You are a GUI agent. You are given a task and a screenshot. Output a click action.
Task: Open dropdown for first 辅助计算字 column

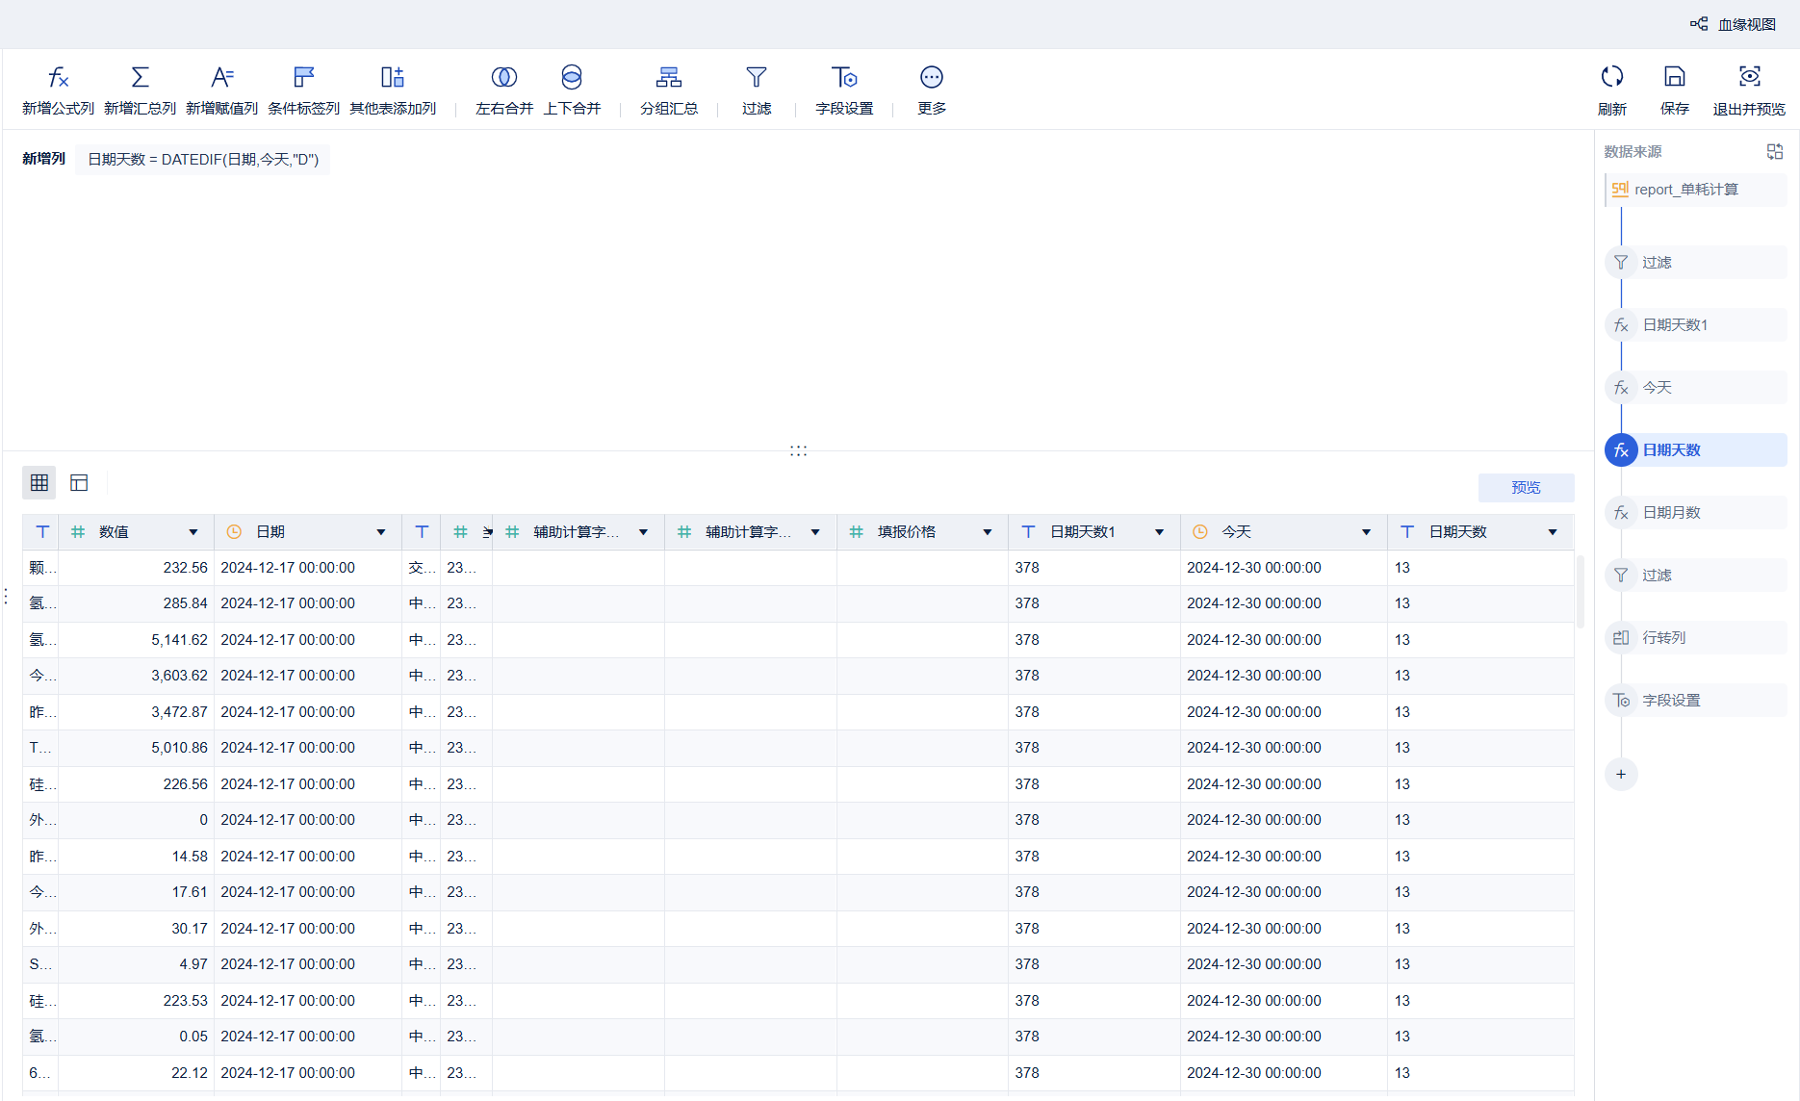644,532
